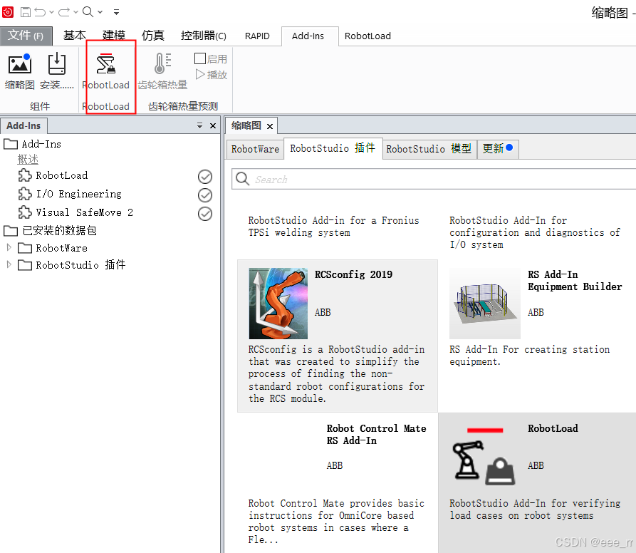The width and height of the screenshot is (636, 553).
Task: Select the RobotStudio 插件 gallery tab
Action: [333, 148]
